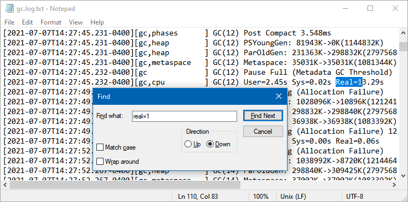
Task: Open the File menu
Action: [x=9, y=22]
